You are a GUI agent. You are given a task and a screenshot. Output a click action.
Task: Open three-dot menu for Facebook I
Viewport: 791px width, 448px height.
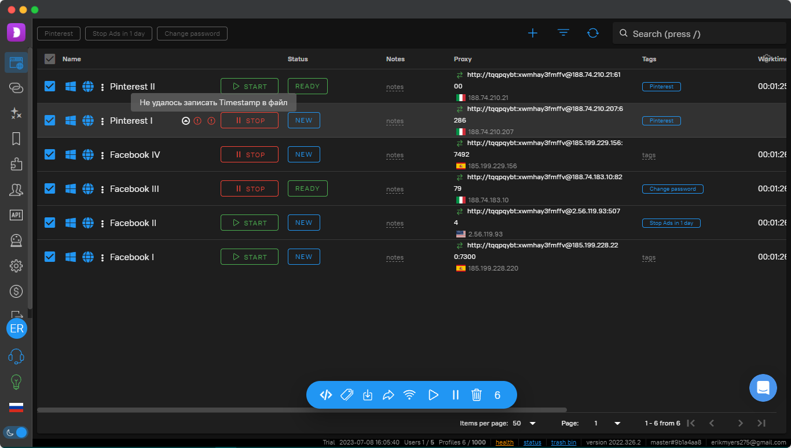point(102,257)
